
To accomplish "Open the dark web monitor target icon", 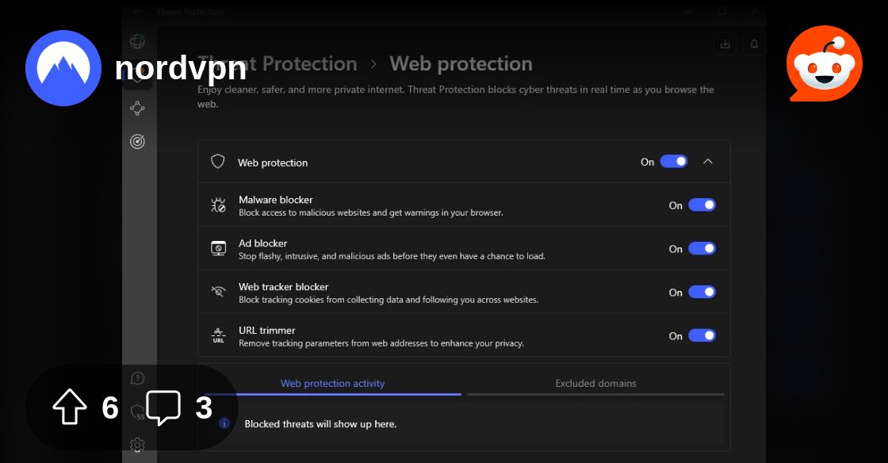I will (138, 142).
